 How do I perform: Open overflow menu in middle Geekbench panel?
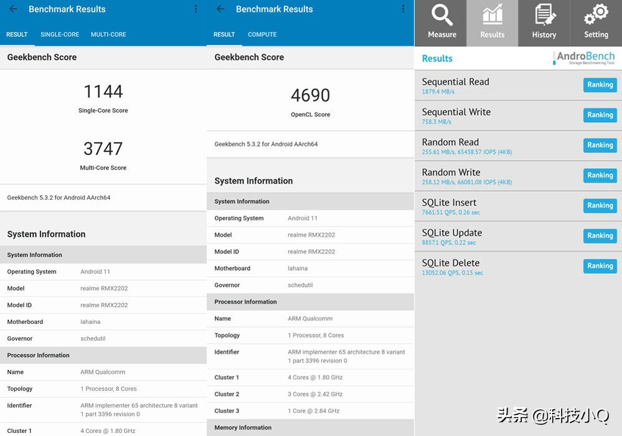click(403, 9)
